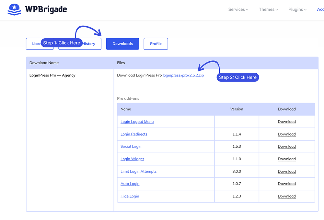Open the Limit Login Attempts add-on link
This screenshot has height=220, width=324.
point(138,171)
